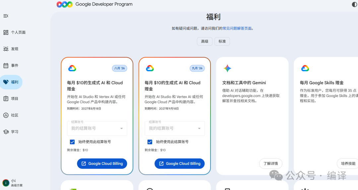Click the 个人页面 dashboard icon
Image resolution: width=358 pixels, height=190 pixels.
pyautogui.click(x=6, y=32)
